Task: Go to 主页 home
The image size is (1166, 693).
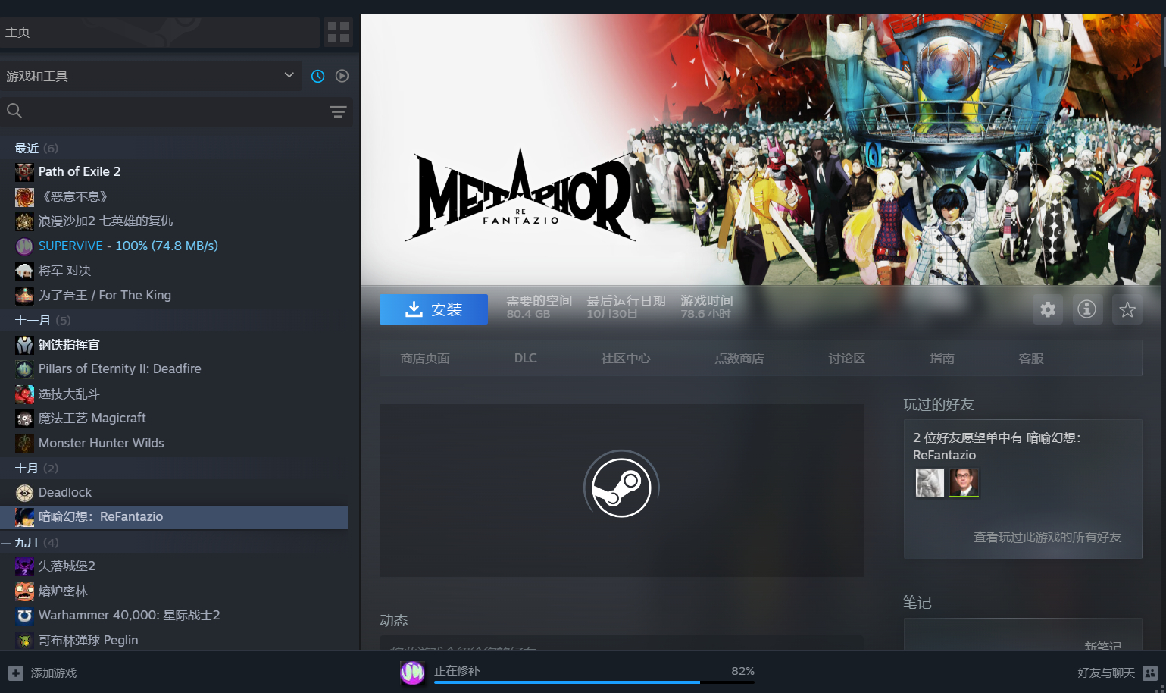Action: pos(159,32)
